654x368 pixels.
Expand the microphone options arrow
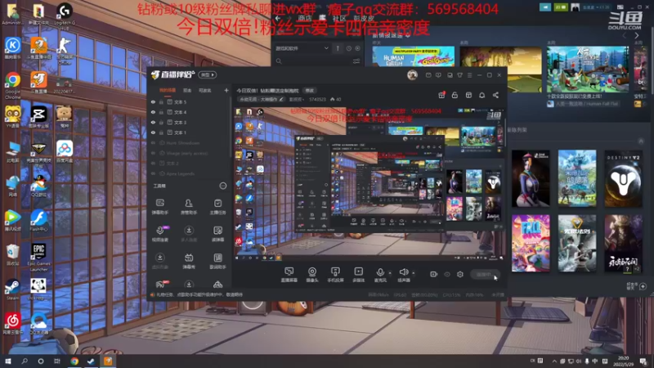click(x=390, y=273)
